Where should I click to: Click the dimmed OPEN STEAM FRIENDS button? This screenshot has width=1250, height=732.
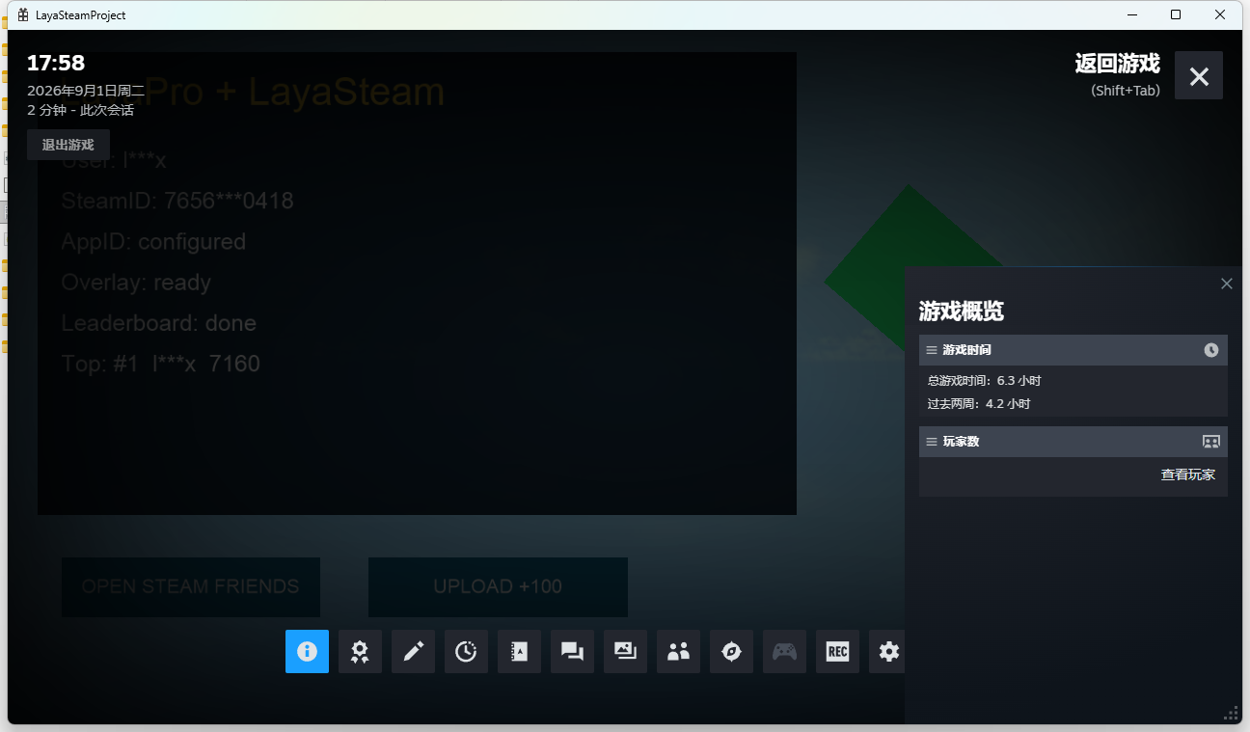coord(191,586)
